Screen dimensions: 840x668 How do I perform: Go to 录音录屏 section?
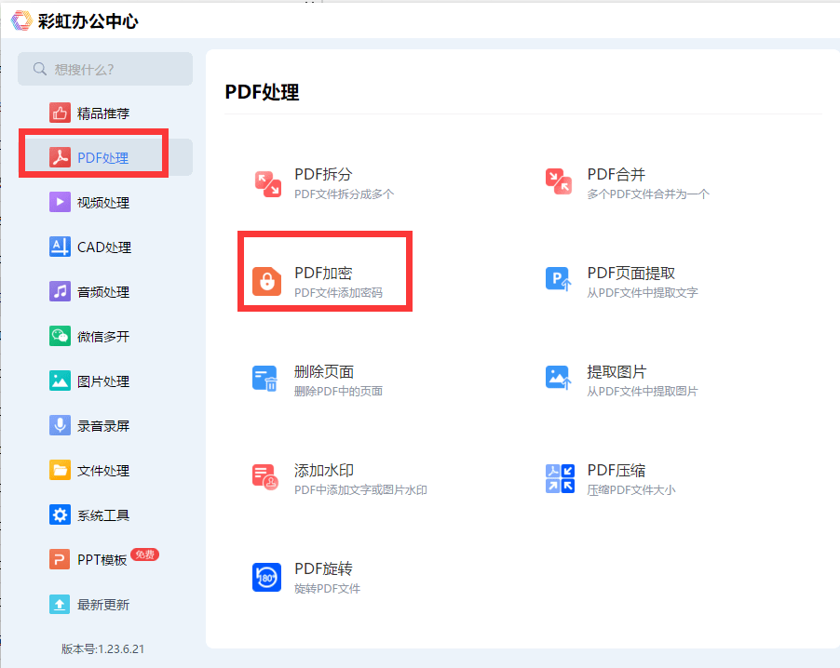point(105,425)
